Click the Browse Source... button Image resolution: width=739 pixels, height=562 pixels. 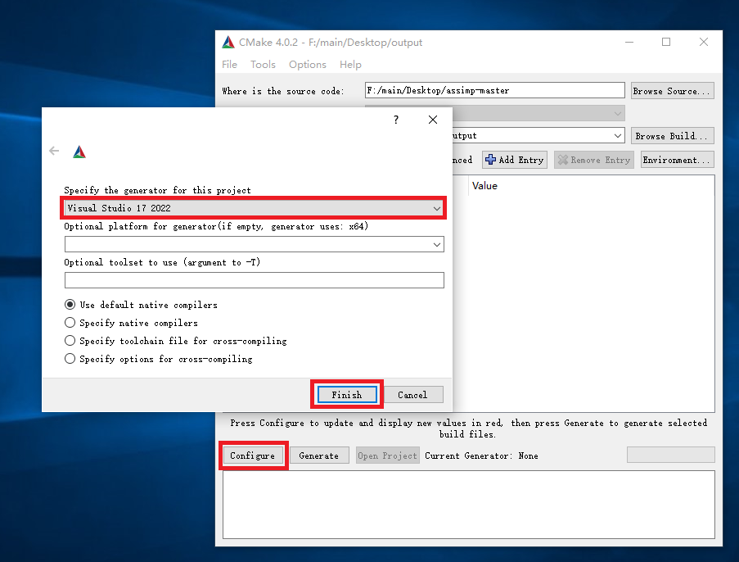[673, 91]
